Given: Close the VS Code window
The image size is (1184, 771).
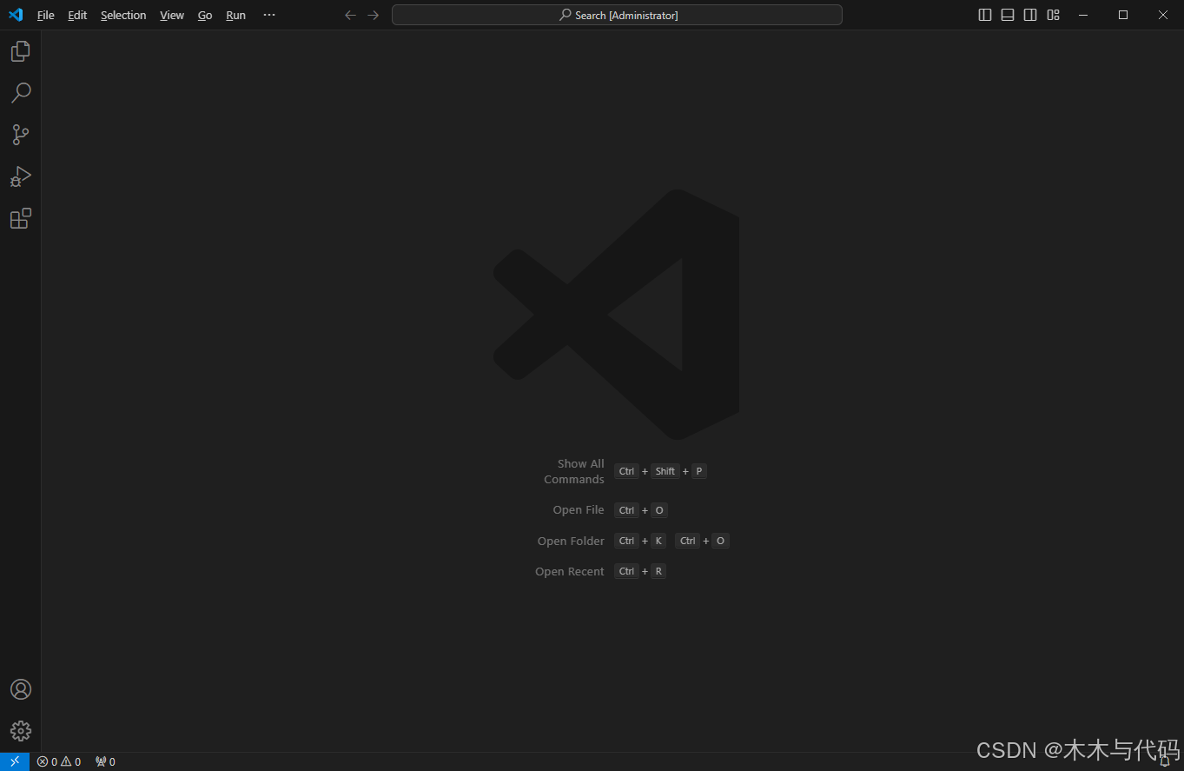Looking at the screenshot, I should (1163, 15).
